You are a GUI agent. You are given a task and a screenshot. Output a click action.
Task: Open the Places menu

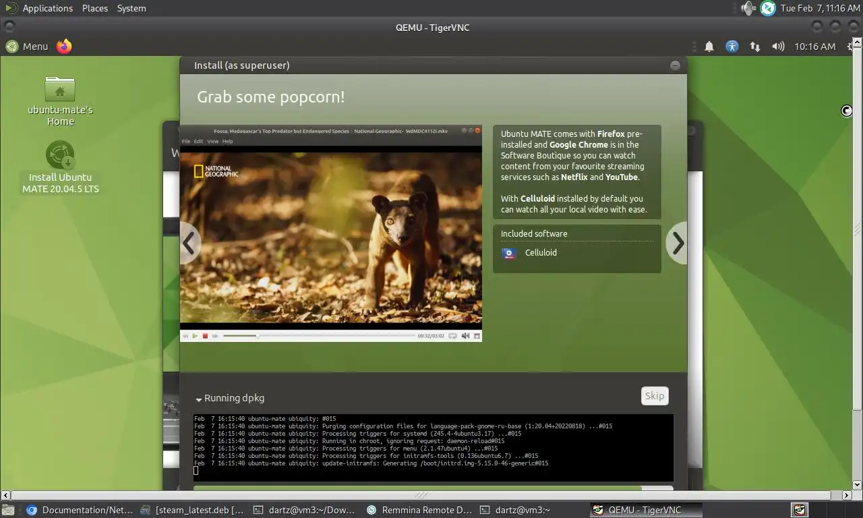coord(95,8)
